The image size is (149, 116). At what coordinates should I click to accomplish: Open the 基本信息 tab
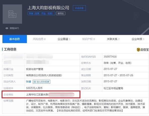click(15, 39)
